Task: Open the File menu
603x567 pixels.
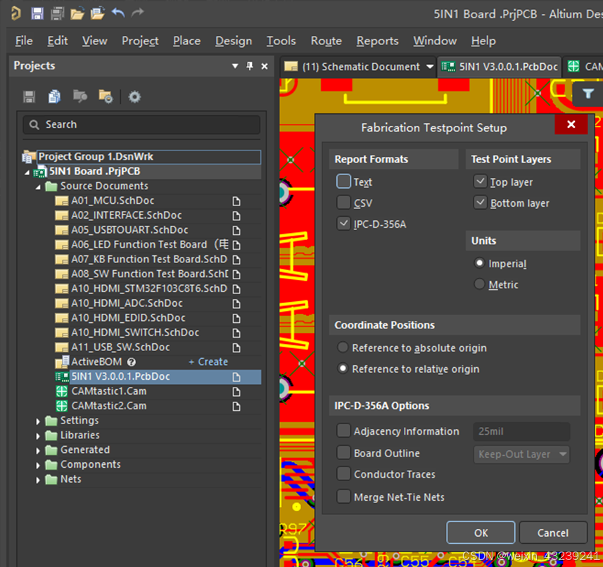Action: pos(24,41)
